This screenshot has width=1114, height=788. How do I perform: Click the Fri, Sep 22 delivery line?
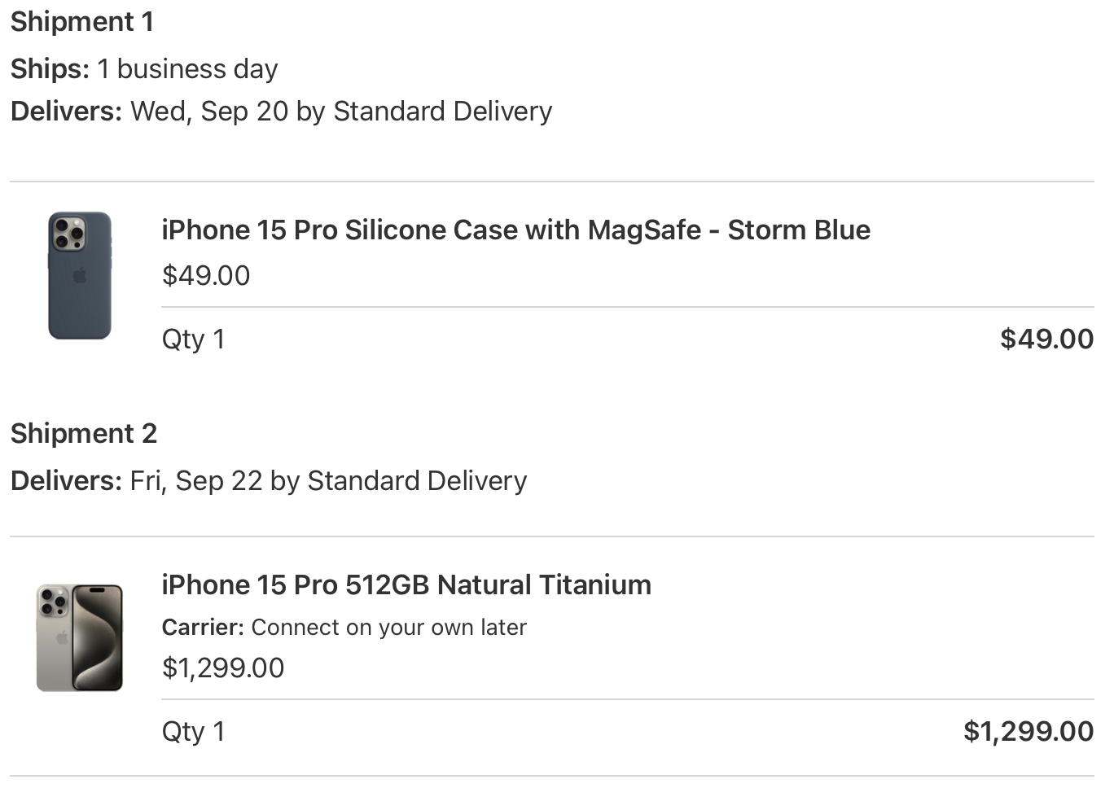pyautogui.click(x=268, y=481)
